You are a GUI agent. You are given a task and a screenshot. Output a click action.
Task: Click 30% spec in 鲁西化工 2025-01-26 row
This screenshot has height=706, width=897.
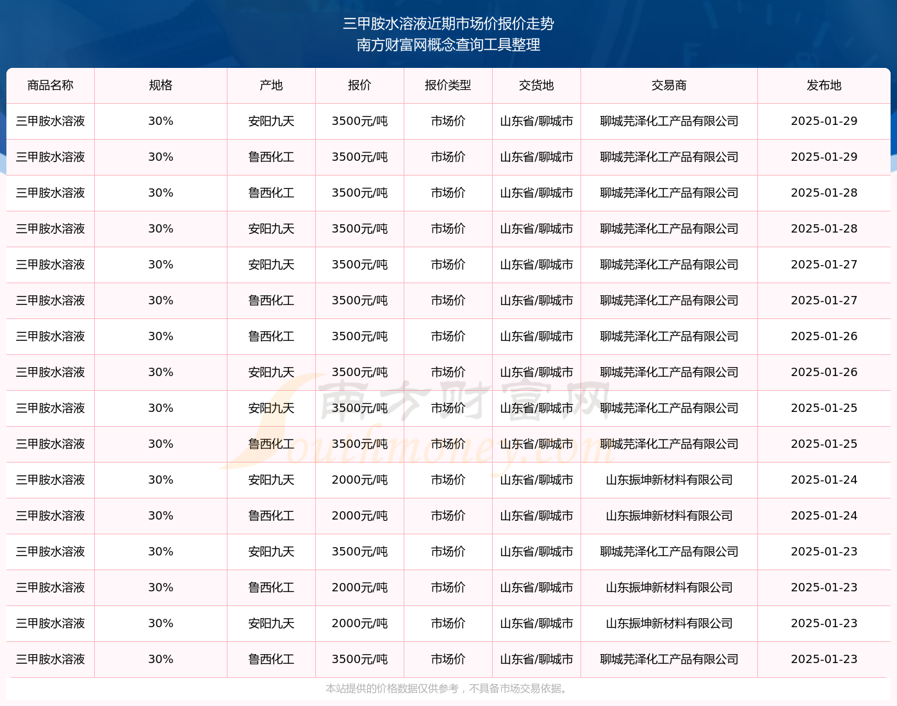[161, 336]
